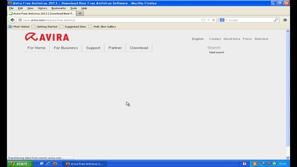Open the Suggested Sites bookmark
Viewport: 297px width, 167px height.
pyautogui.click(x=73, y=26)
